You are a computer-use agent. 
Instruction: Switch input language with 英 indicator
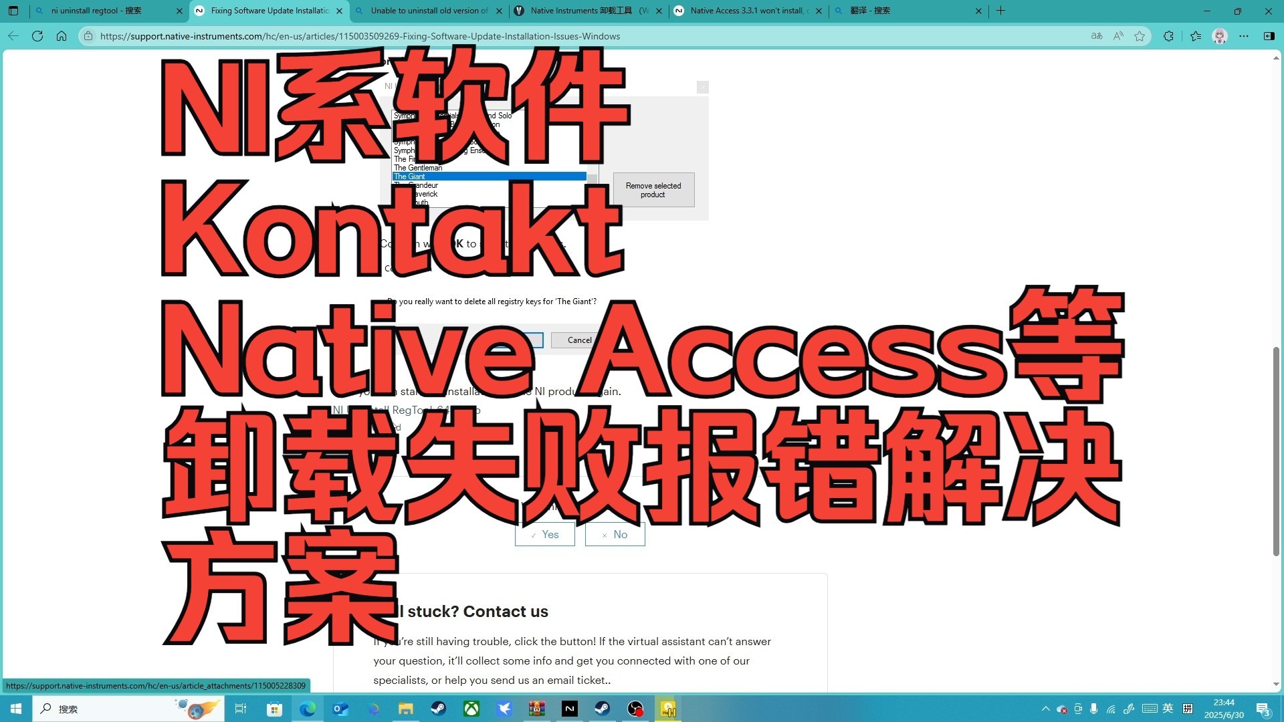(1168, 709)
